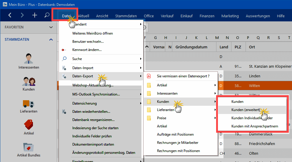Open Artikel tag icon in sidebar
This screenshot has width=292, height=162.
pos(29,127)
